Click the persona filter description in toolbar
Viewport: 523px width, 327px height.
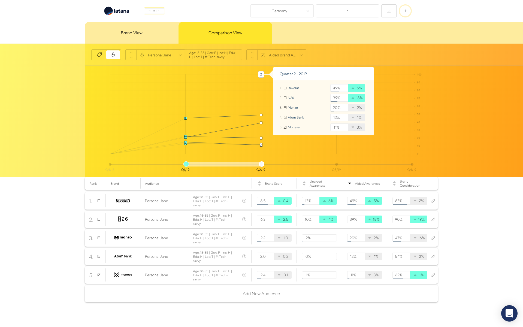click(x=213, y=55)
